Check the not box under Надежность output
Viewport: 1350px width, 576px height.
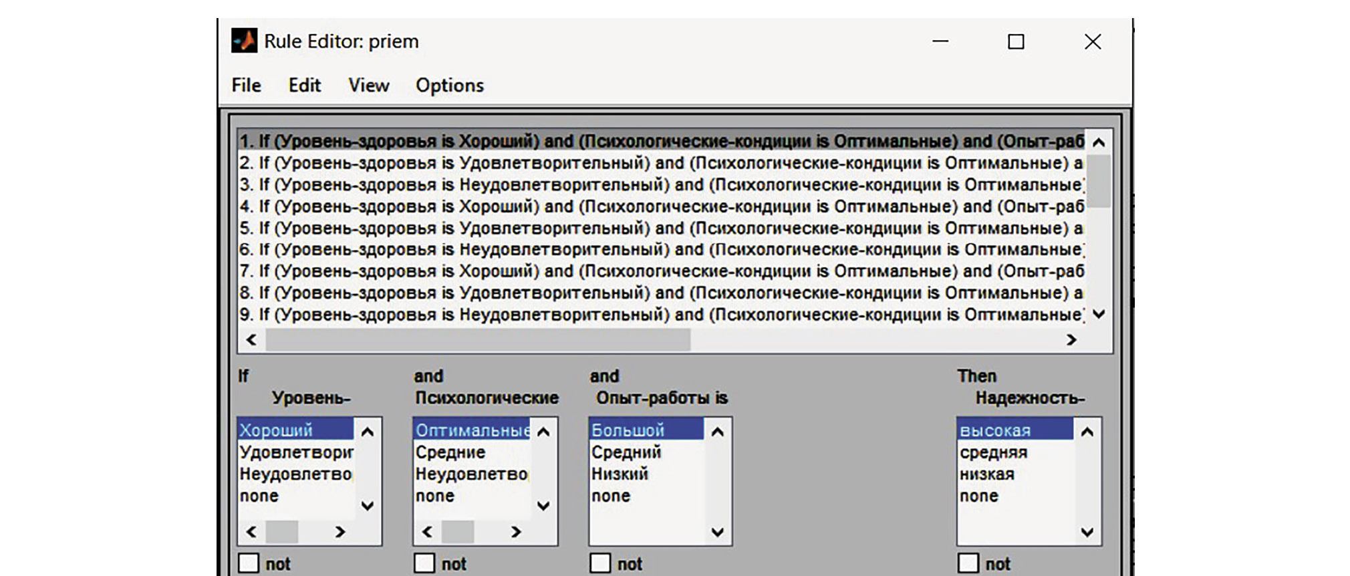(x=968, y=563)
